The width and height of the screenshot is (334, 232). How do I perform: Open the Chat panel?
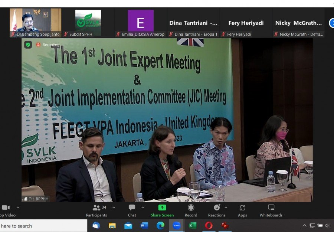(132, 211)
